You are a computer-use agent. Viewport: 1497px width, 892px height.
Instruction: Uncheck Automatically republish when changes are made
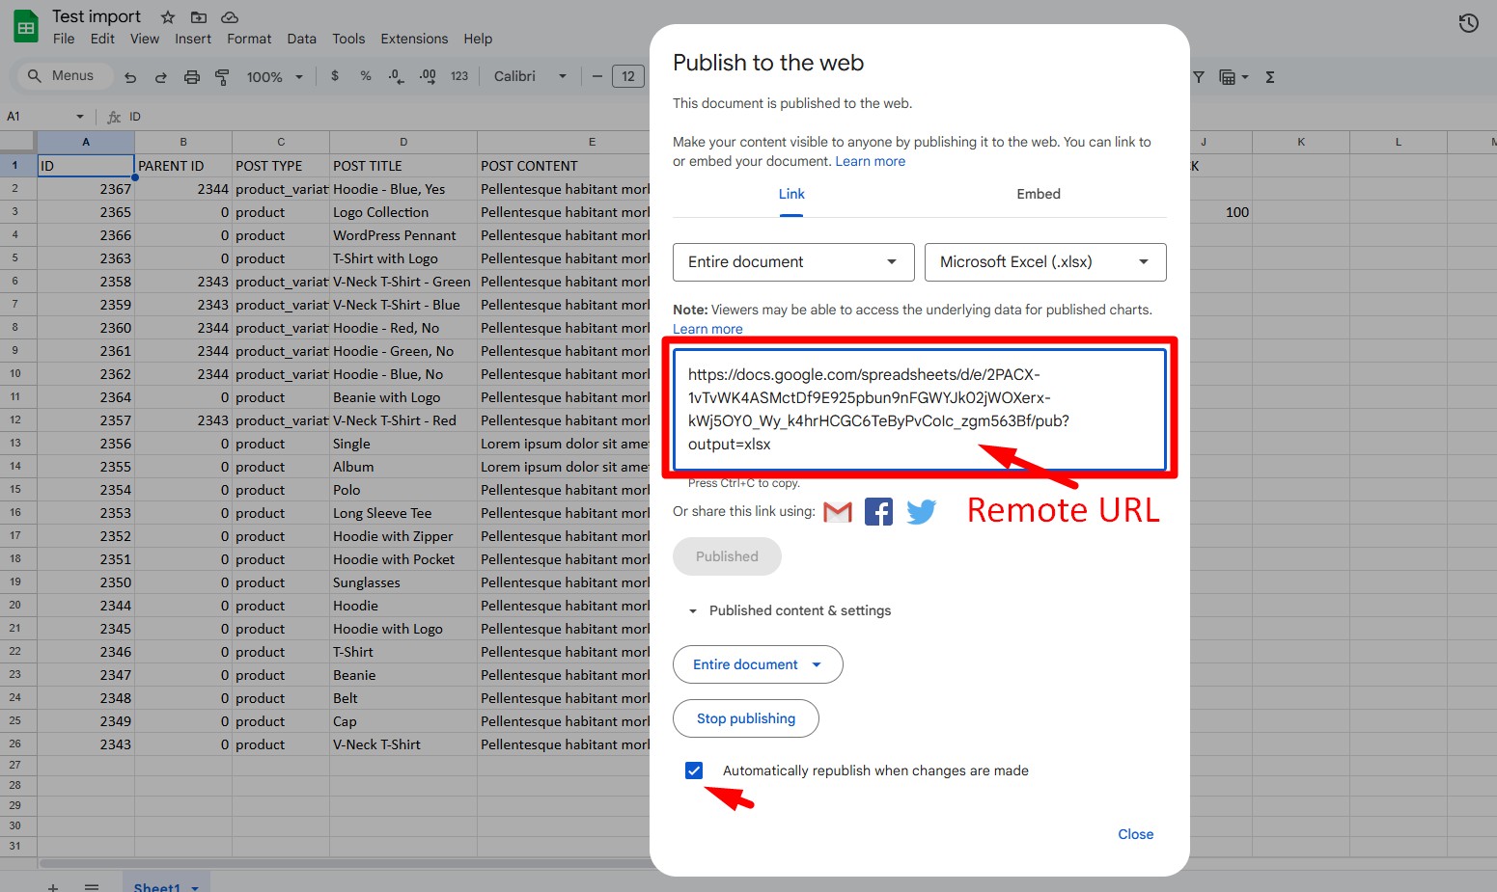click(x=694, y=770)
